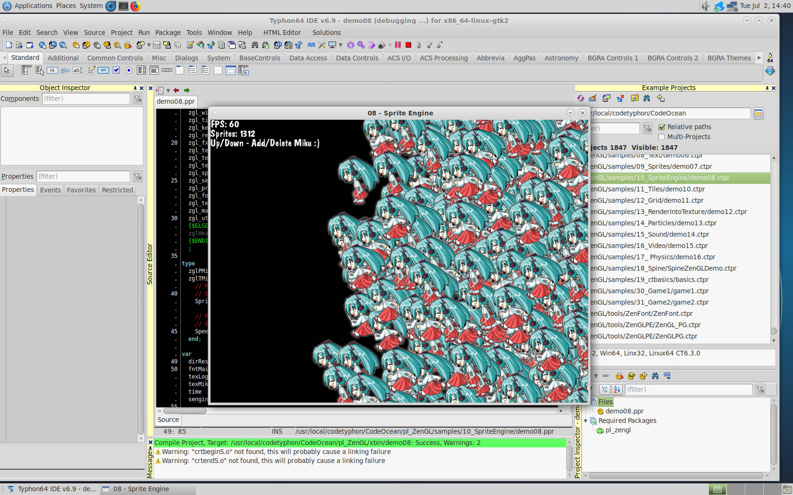Pick the TEdit 'abI' component in palette
Viewport: 793px width, 495px height.
pos(78,70)
